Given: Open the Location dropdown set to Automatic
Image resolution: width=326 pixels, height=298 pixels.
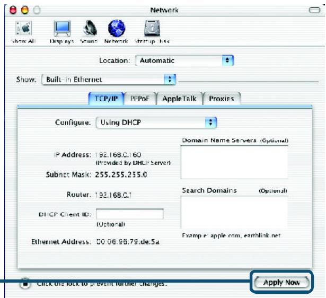Looking at the screenshot, I should pyautogui.click(x=184, y=60).
